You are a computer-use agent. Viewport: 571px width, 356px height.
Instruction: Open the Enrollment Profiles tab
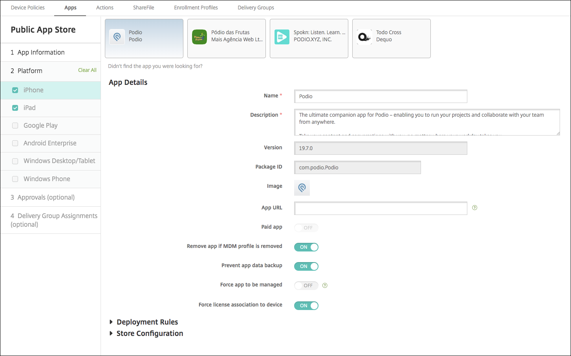coord(196,7)
